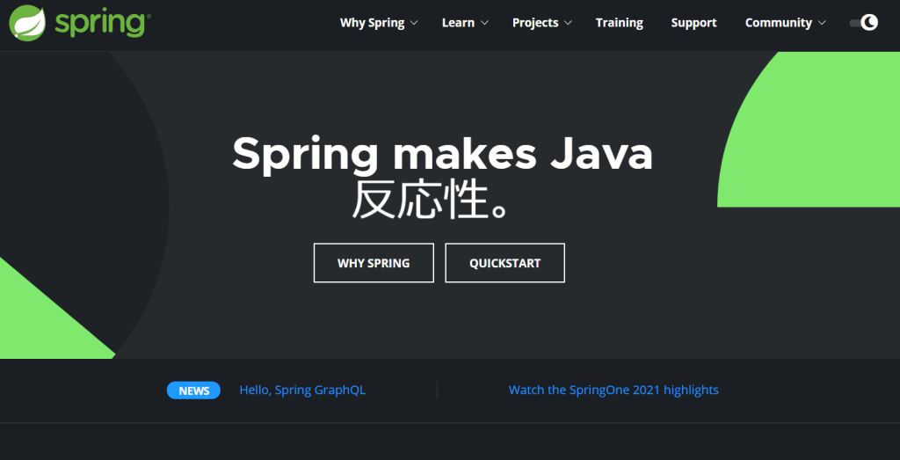This screenshot has height=460, width=900.
Task: Go to the Training page
Action: (x=620, y=23)
